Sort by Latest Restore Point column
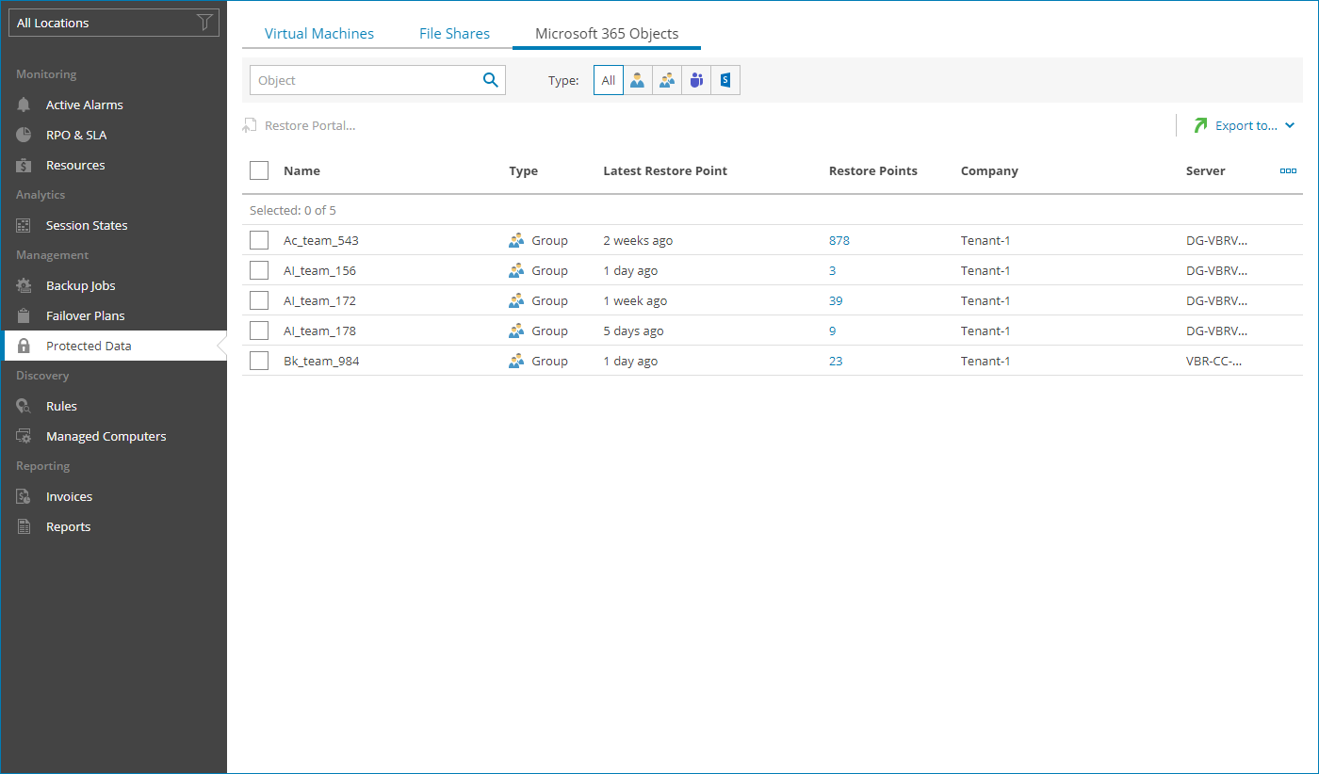Image resolution: width=1319 pixels, height=774 pixels. tap(665, 171)
